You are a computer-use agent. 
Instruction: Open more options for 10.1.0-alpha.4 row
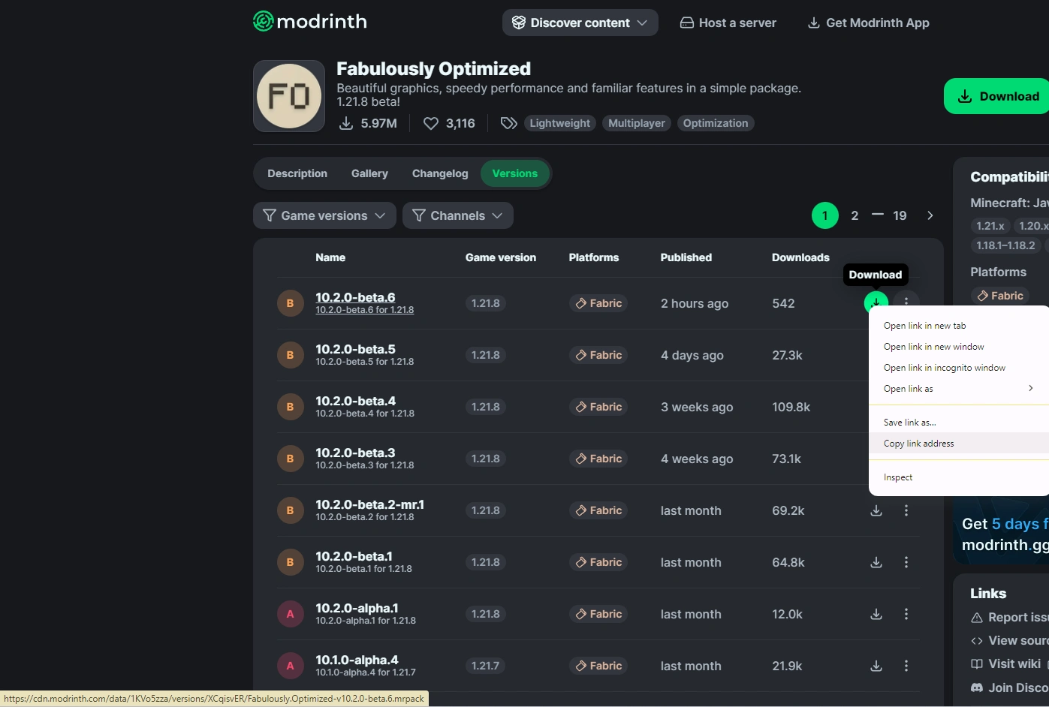click(x=906, y=666)
